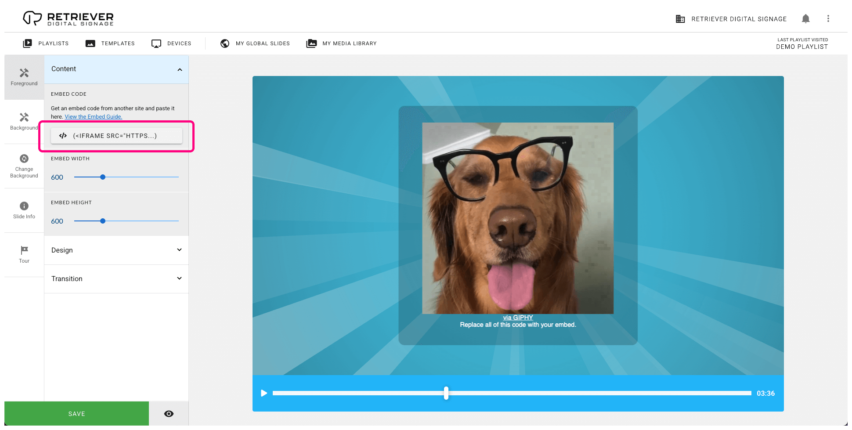Play the slide preview video

[x=264, y=393]
